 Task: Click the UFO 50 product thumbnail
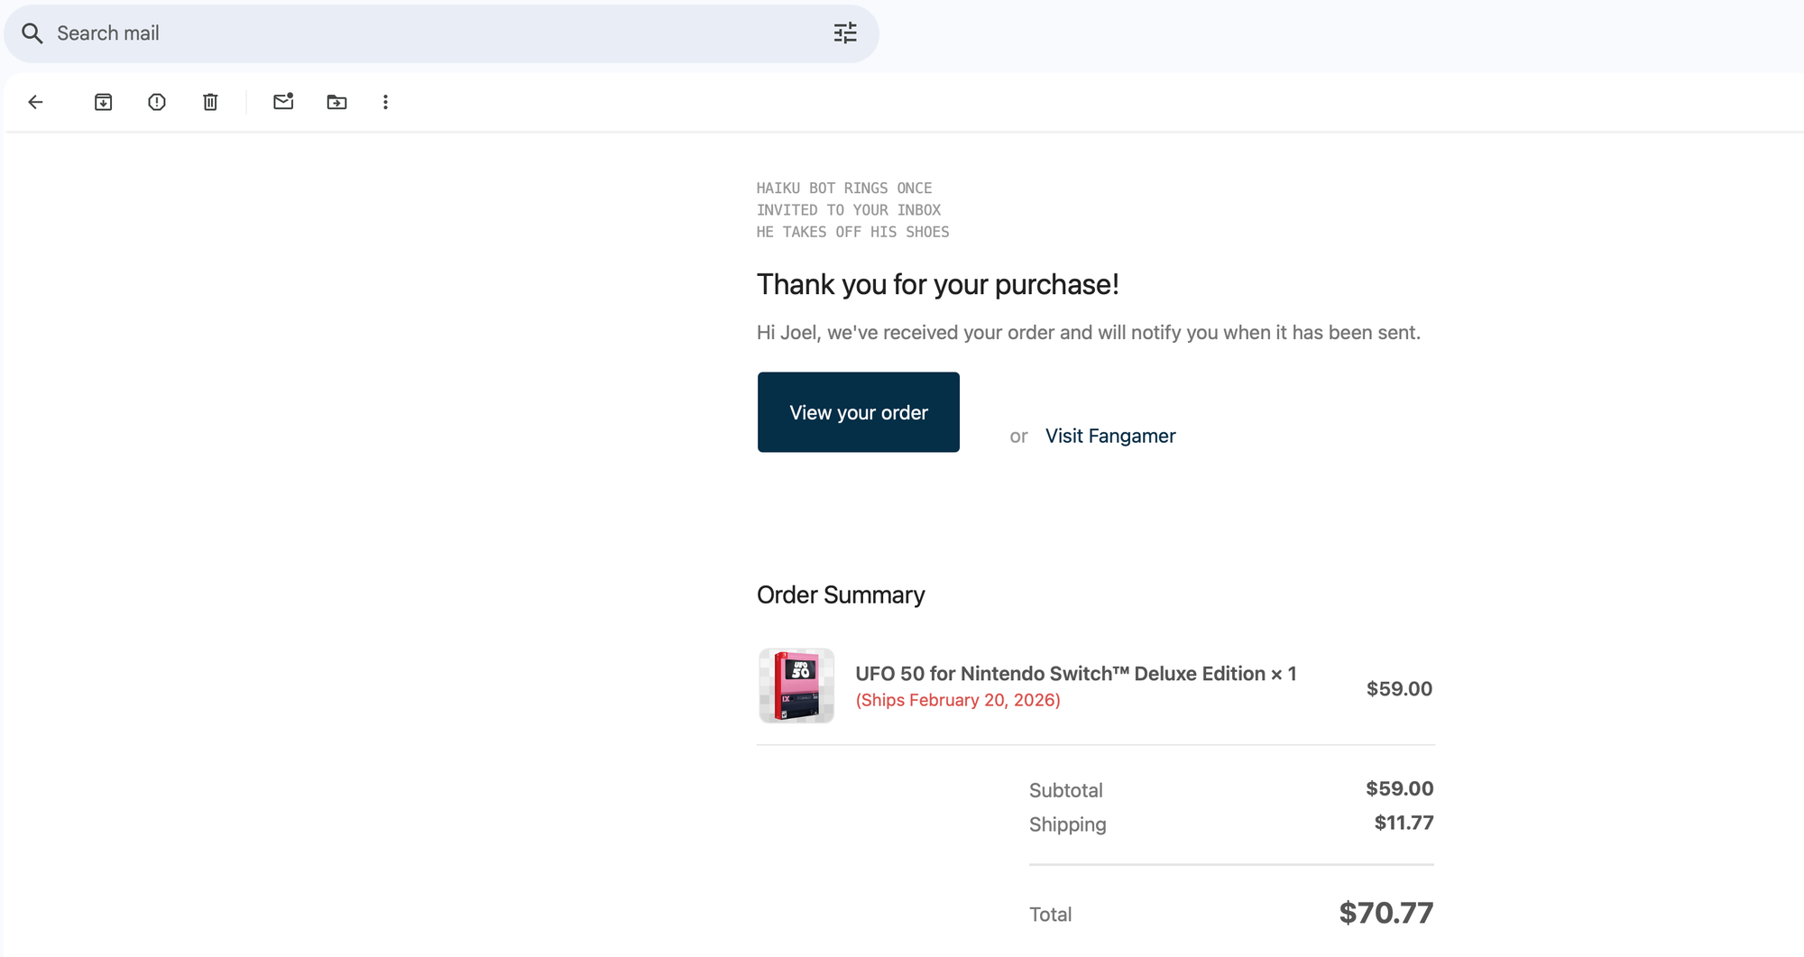796,686
